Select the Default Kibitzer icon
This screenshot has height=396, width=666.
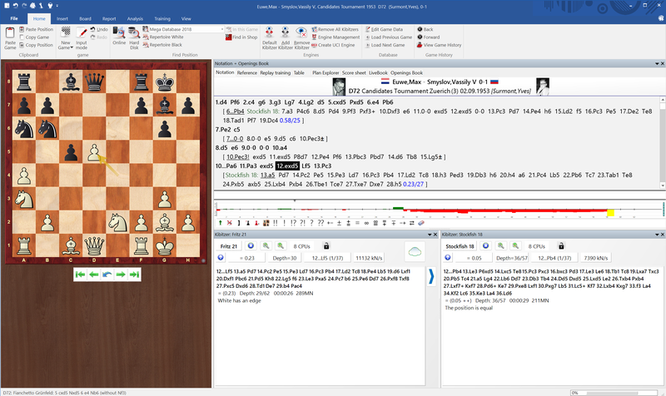pos(269,32)
